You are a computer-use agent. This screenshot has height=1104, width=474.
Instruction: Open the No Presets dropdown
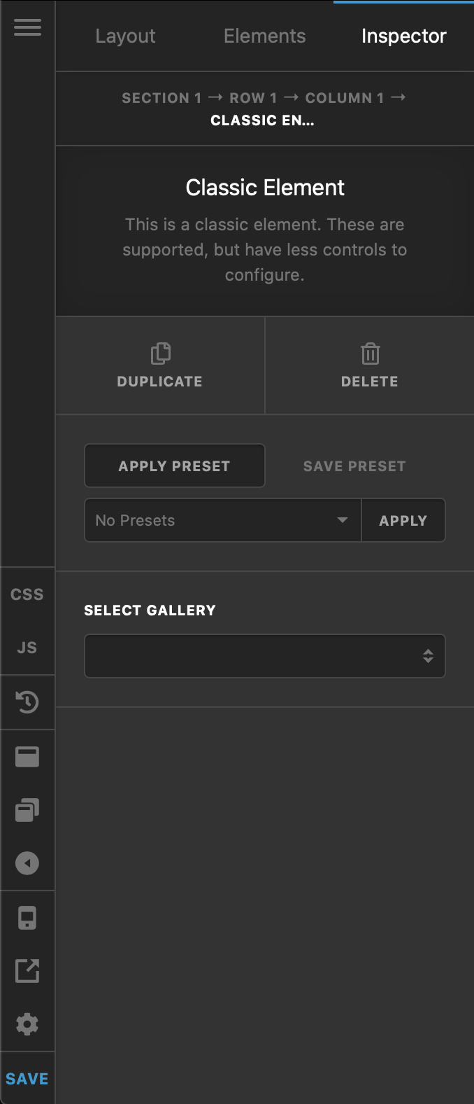222,520
